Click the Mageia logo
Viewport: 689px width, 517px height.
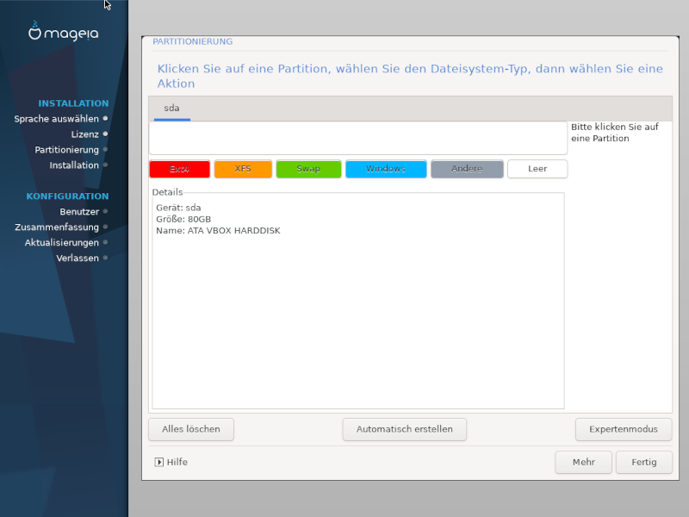[64, 33]
